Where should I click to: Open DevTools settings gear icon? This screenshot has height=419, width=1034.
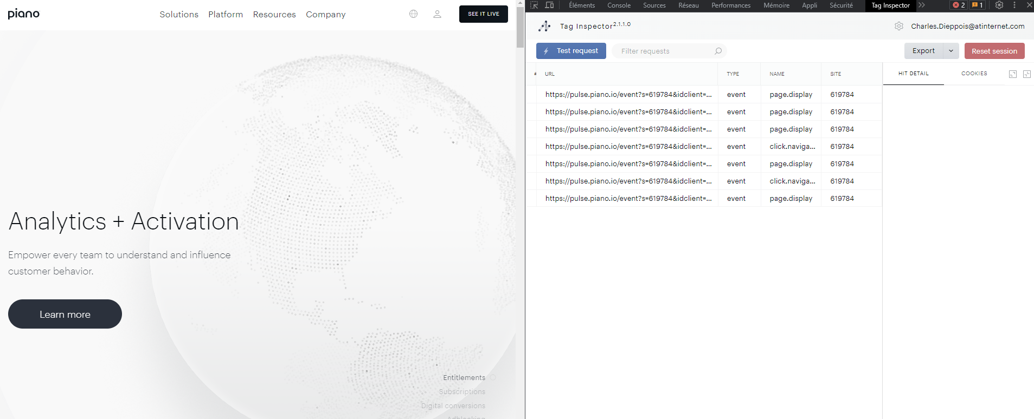point(999,5)
